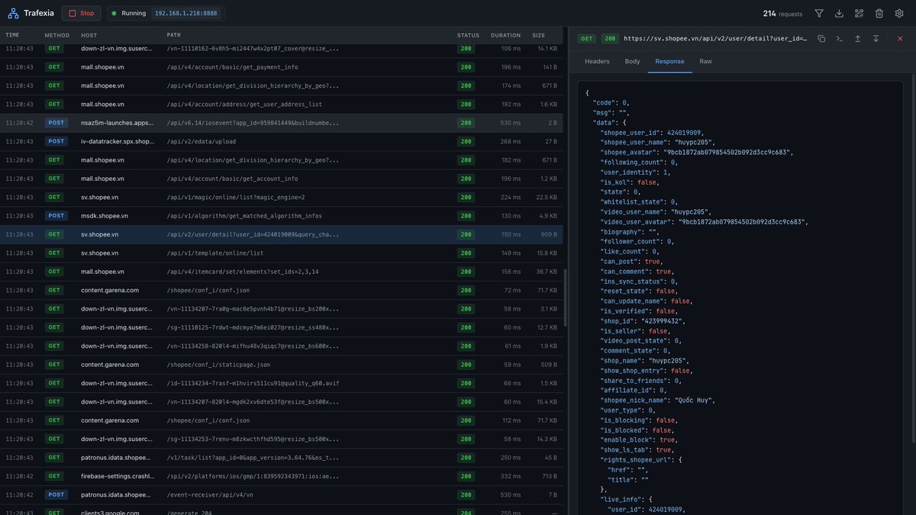Sort by the PATH column header
The height and width of the screenshot is (515, 916).
tap(174, 35)
